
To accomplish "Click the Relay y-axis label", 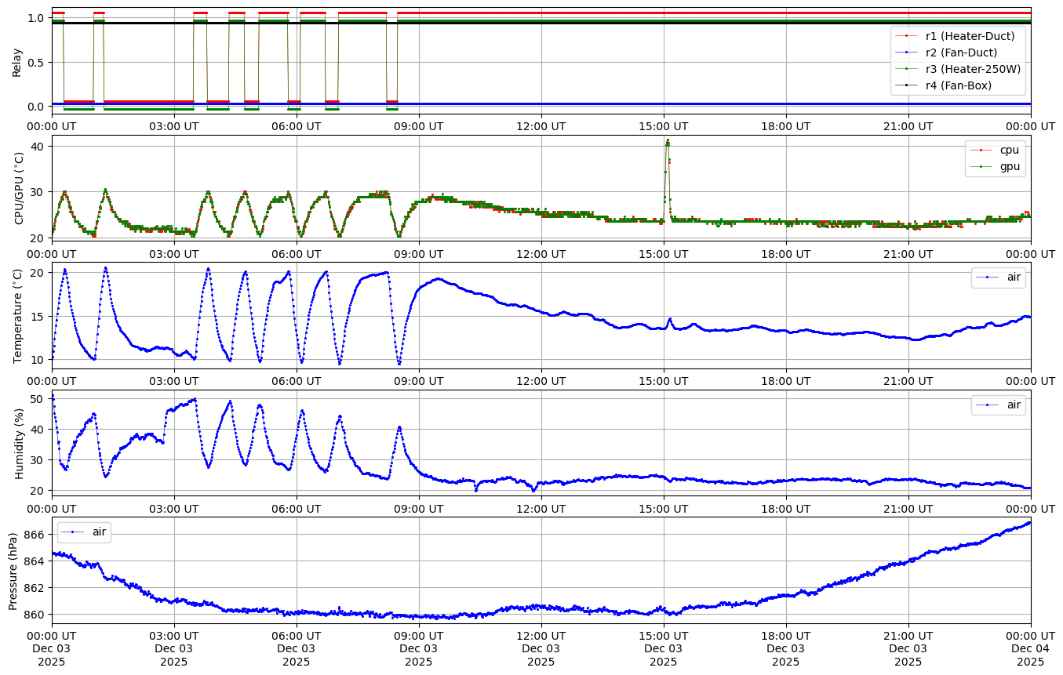I will coord(16,61).
